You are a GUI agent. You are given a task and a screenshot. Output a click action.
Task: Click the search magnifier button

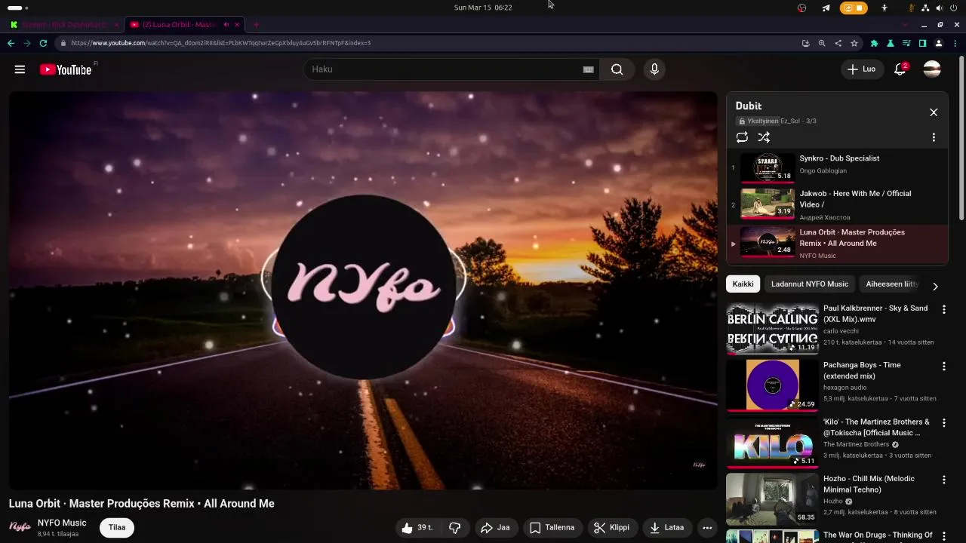(x=617, y=69)
